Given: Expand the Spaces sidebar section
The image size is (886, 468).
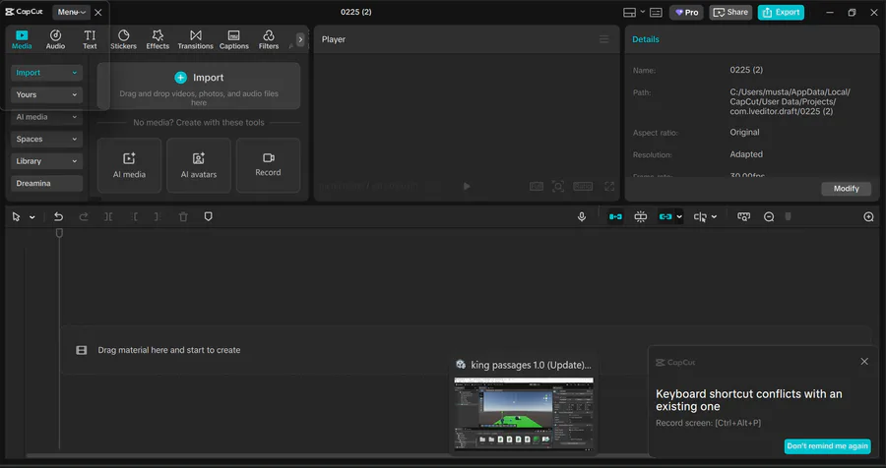Looking at the screenshot, I should coord(46,139).
